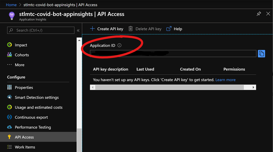The image size is (273, 152).
Task: Click the external link Help icon
Action: pyautogui.click(x=169, y=28)
